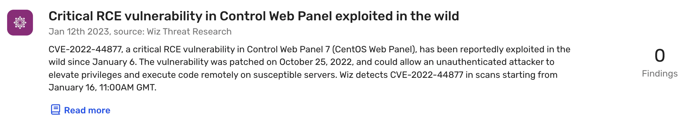This screenshot has height=124, width=687.
Task: Click 'January 16, 11:00AM GMT' text
Action: (102, 88)
